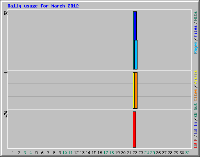Screen dimensions: 200x157
Task: Click day 30 on the x-axis
Action: [182, 153]
